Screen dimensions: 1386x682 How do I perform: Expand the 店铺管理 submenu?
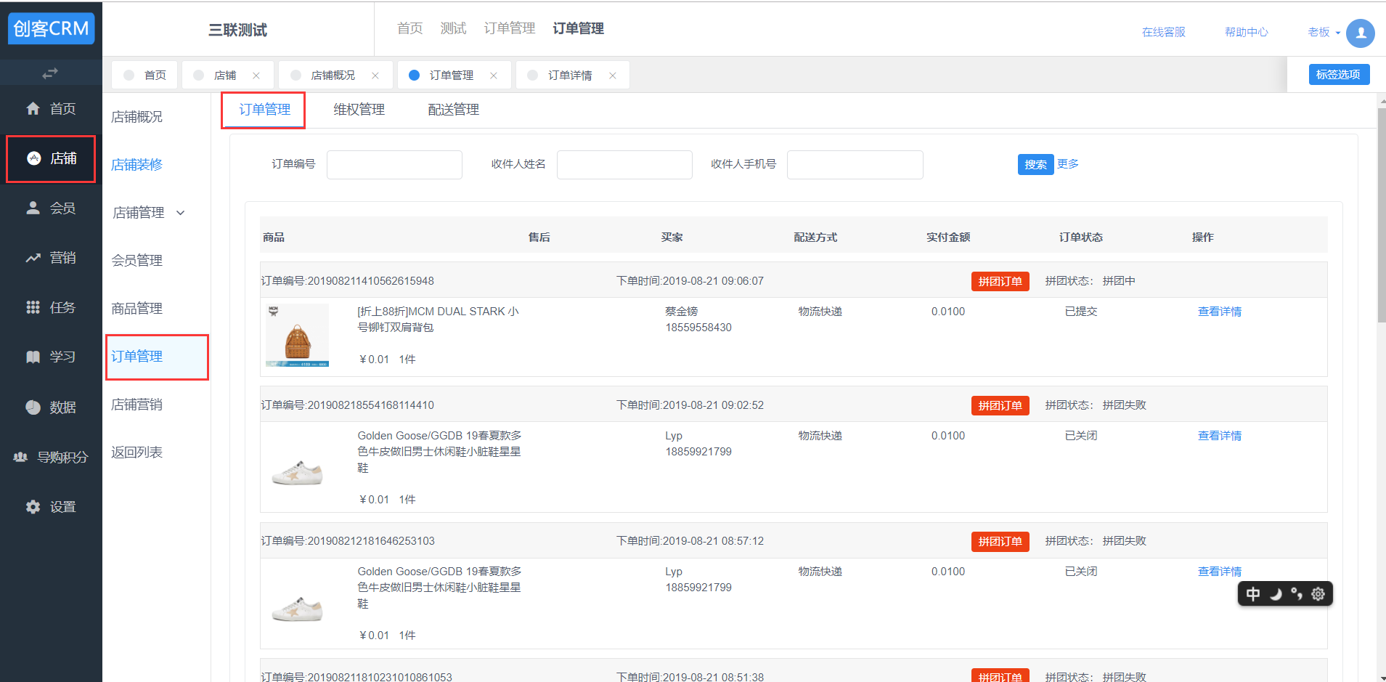[181, 213]
